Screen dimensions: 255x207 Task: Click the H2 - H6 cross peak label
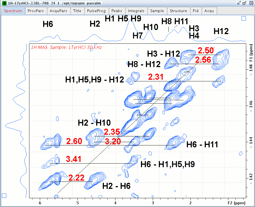pos(116,186)
